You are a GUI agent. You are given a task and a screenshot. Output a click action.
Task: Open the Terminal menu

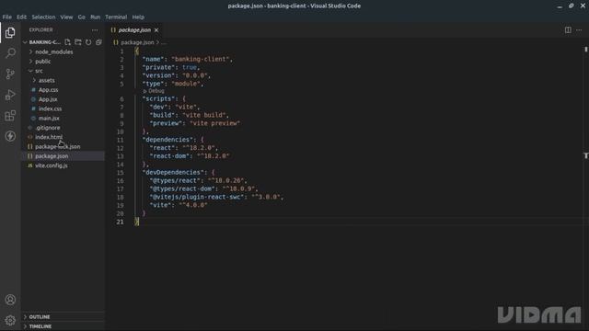click(x=116, y=17)
